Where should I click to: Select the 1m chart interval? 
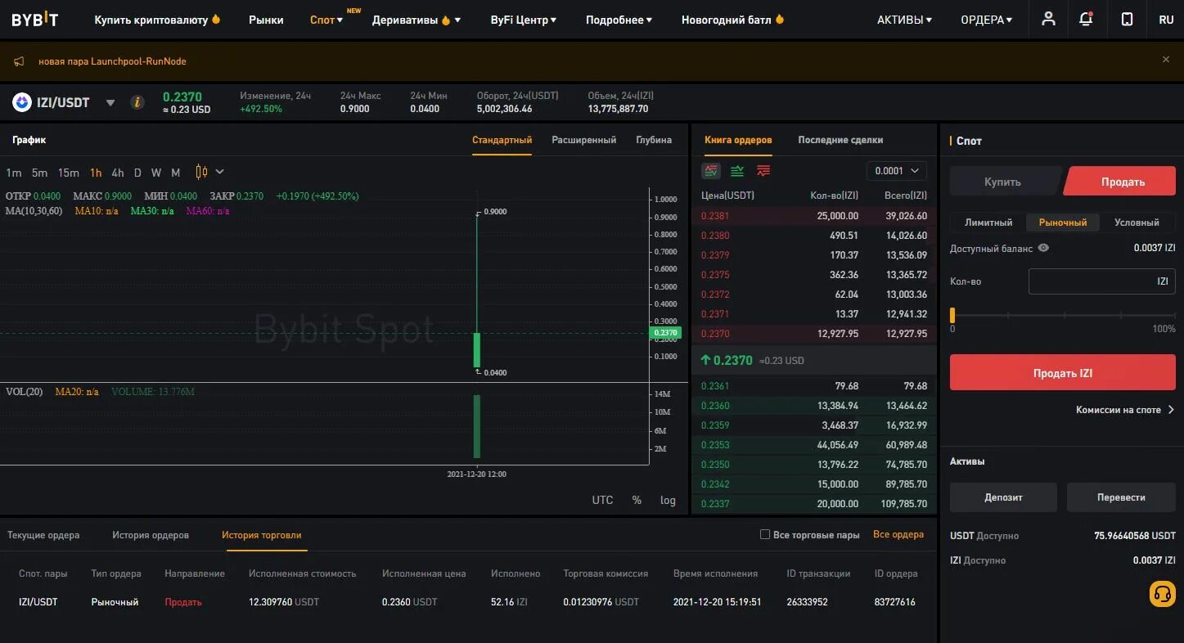[14, 173]
